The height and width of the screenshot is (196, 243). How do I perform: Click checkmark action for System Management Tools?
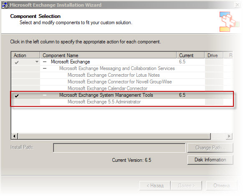pyautogui.click(x=17, y=95)
